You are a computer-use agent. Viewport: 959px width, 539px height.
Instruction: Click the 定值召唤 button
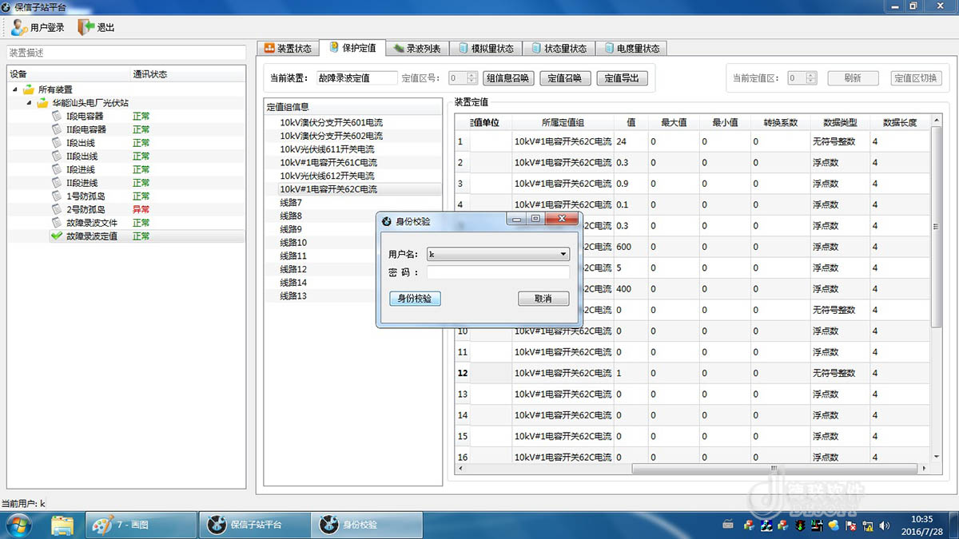[565, 78]
